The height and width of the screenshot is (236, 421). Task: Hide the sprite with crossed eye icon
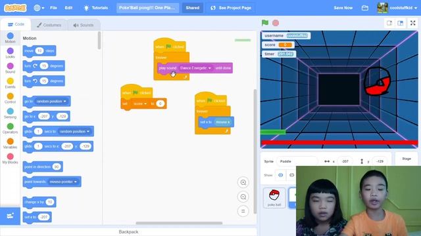[x=291, y=175]
